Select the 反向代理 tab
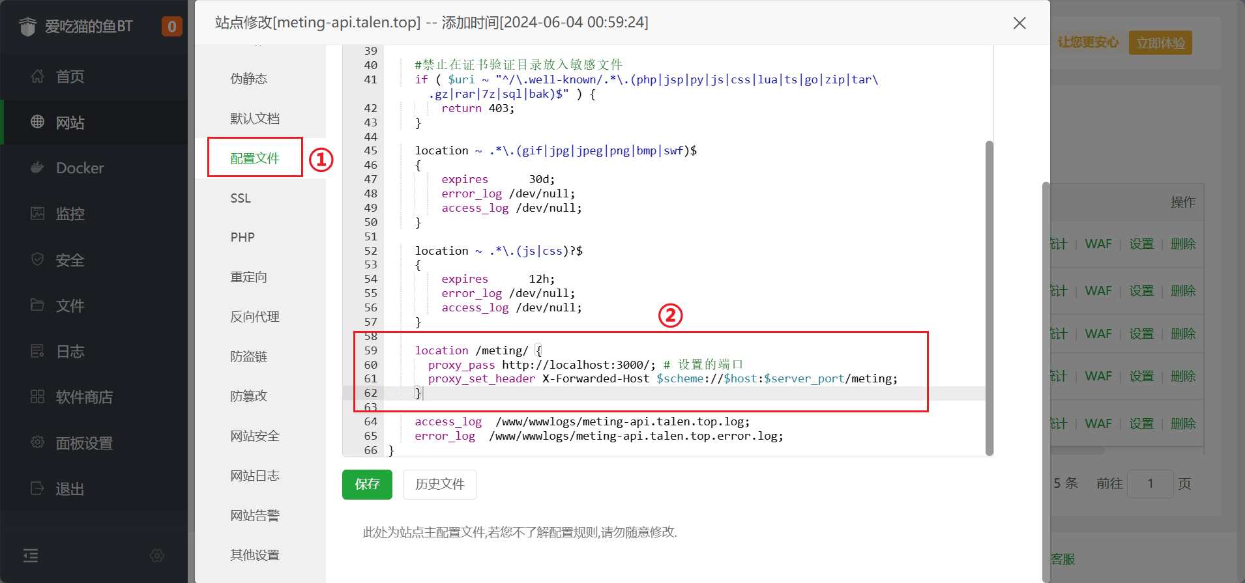The height and width of the screenshot is (583, 1245). (x=255, y=317)
